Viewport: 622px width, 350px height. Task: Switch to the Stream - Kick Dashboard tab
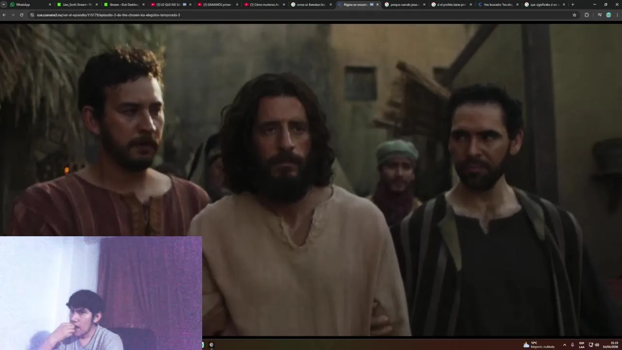tap(123, 4)
